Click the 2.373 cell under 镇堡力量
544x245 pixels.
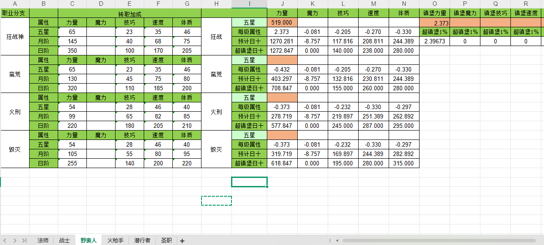pyautogui.click(x=434, y=22)
